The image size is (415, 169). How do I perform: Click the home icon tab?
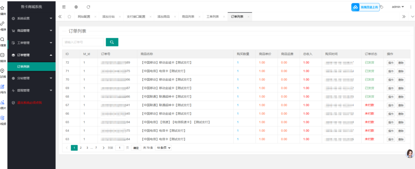coord(69,17)
